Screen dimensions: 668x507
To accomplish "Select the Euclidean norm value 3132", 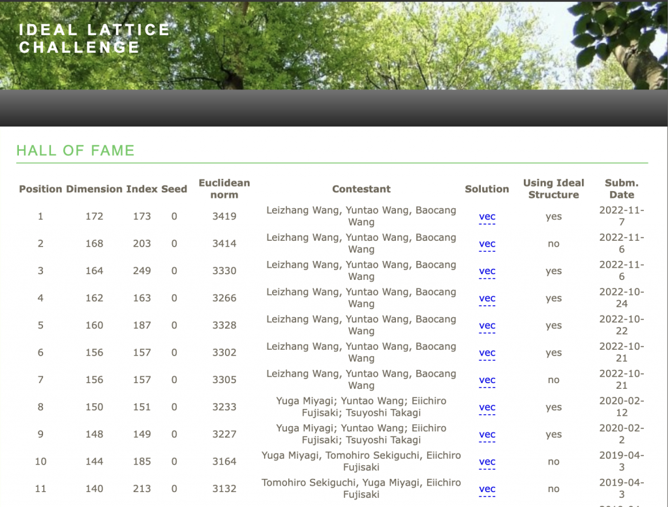I will [224, 489].
